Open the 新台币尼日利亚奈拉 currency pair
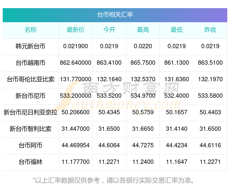 tap(31, 112)
